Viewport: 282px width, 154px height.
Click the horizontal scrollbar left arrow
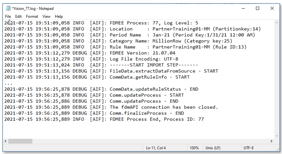click(x=6, y=141)
